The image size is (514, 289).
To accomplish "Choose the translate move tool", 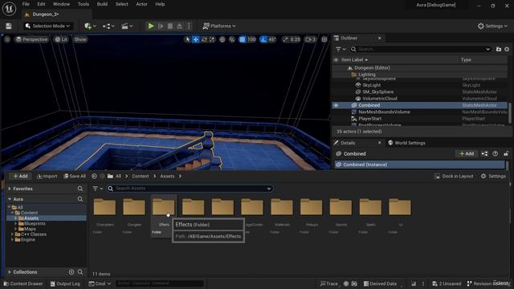I will point(196,39).
